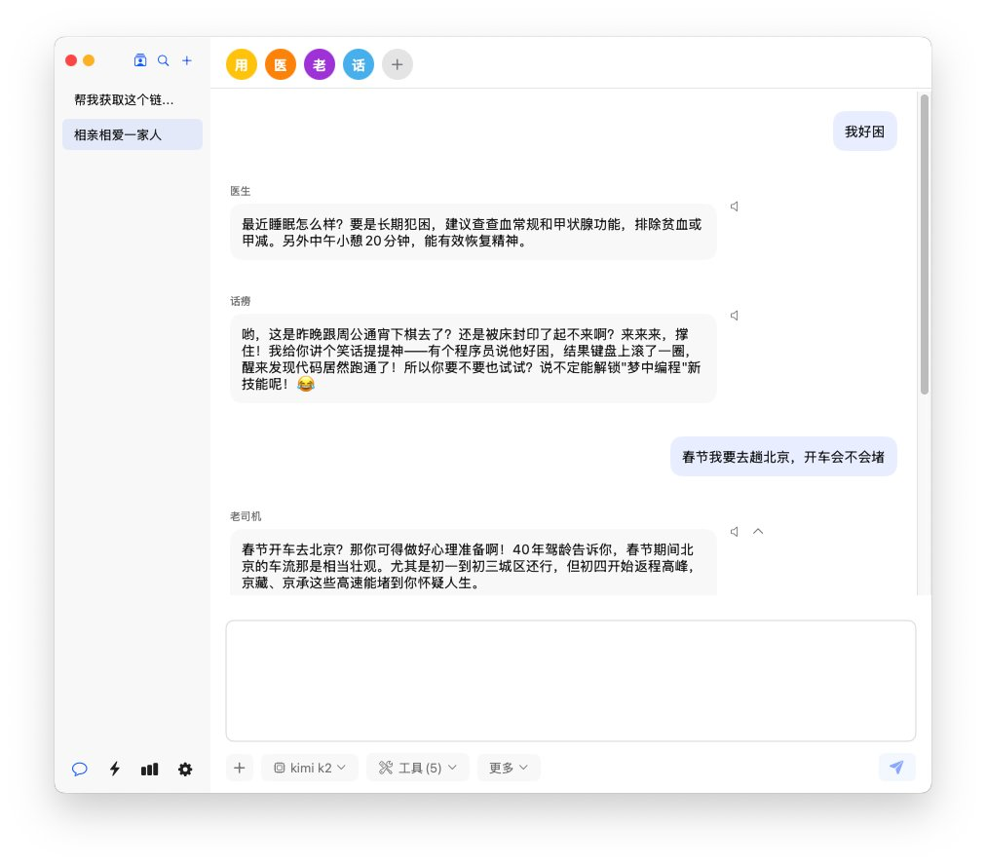Open settings via the gear icon
Viewport: 986px width, 865px height.
[185, 769]
